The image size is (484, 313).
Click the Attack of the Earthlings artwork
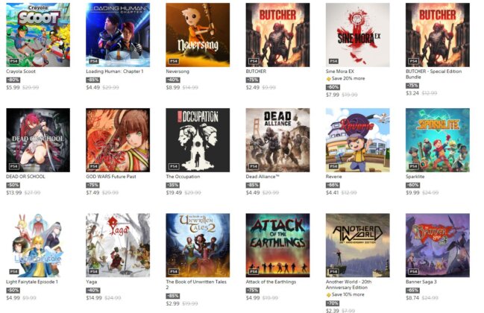tap(277, 245)
